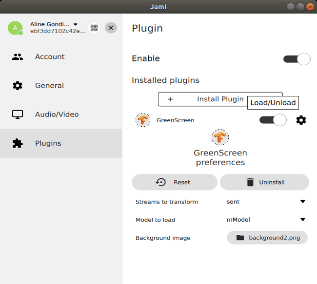The height and width of the screenshot is (284, 317).
Task: Uninstall the GreenScreen plugin
Action: 264,182
